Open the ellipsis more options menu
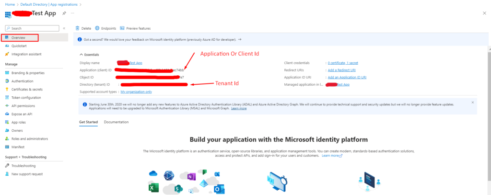The height and width of the screenshot is (195, 491). pos(73,13)
